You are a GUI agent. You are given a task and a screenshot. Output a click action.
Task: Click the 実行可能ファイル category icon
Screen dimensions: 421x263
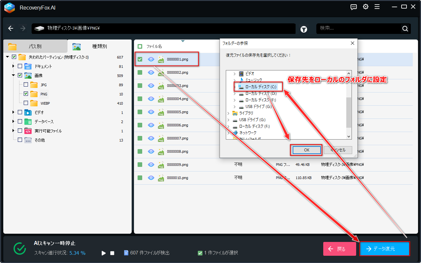coord(28,131)
